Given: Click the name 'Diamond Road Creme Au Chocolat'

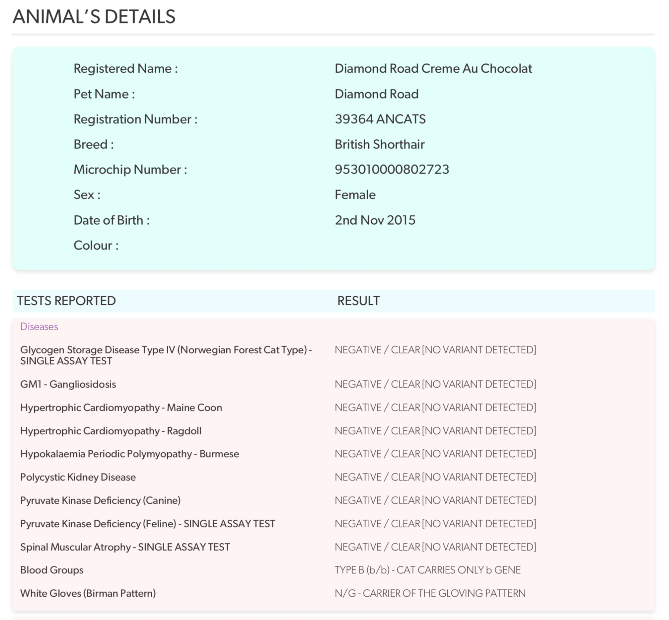Looking at the screenshot, I should [433, 69].
